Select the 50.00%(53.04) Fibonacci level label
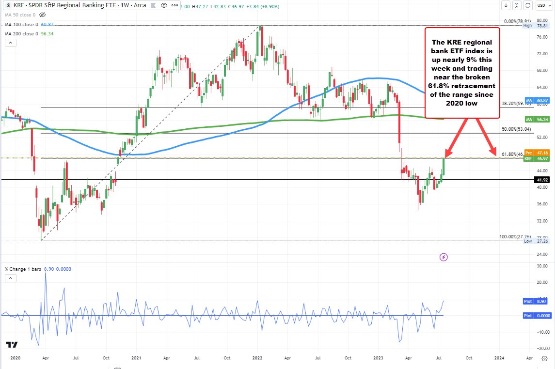Image resolution: width=555 pixels, height=369 pixels. click(516, 129)
